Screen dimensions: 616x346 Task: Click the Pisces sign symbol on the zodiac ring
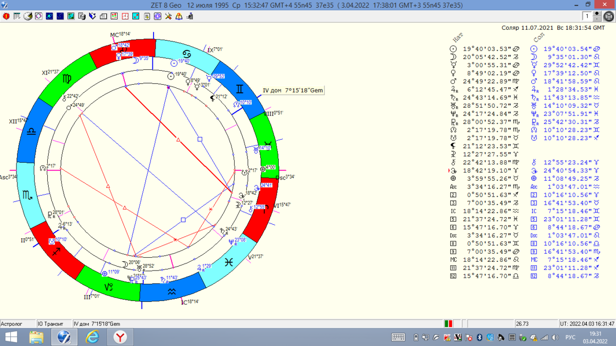pyautogui.click(x=229, y=262)
